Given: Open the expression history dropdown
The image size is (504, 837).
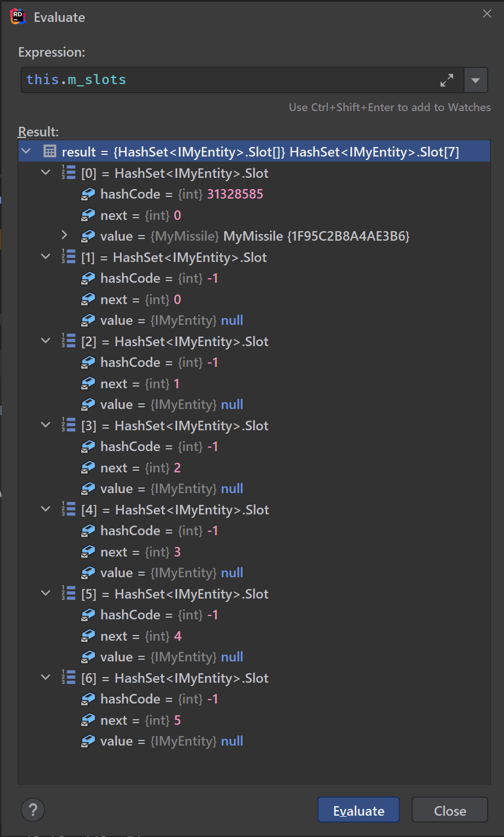Looking at the screenshot, I should [x=475, y=80].
